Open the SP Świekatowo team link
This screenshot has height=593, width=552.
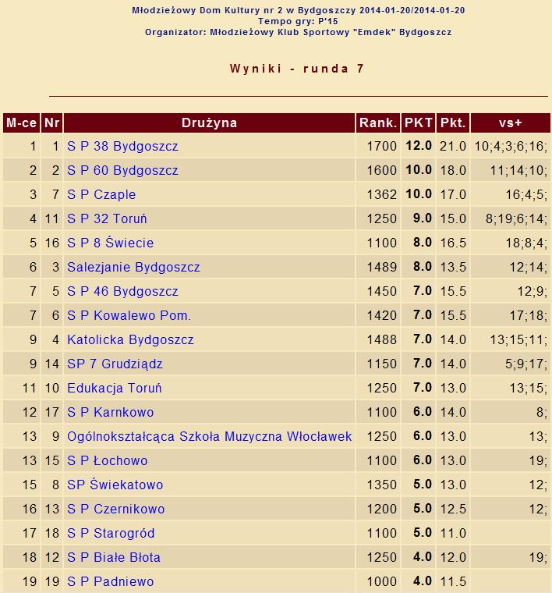pyautogui.click(x=115, y=485)
